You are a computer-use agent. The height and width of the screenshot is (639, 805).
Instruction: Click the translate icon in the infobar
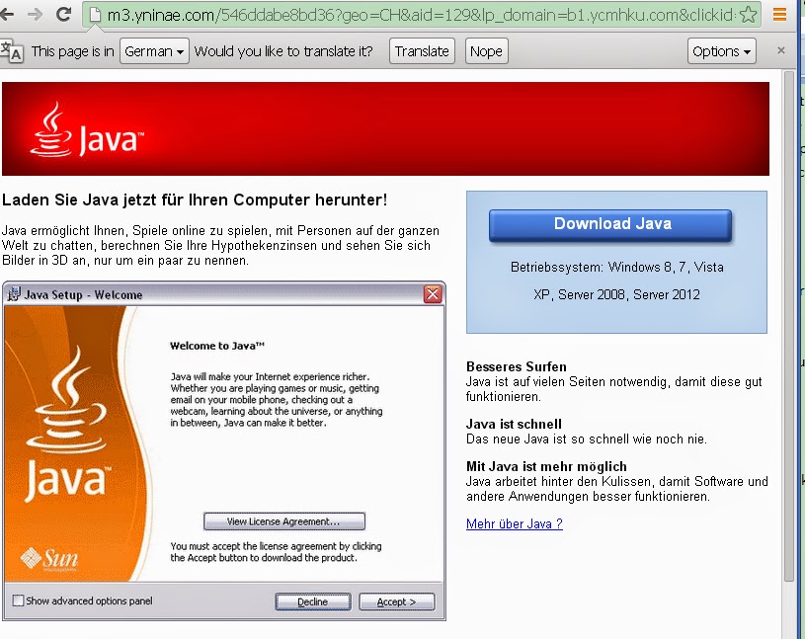click(x=11, y=51)
